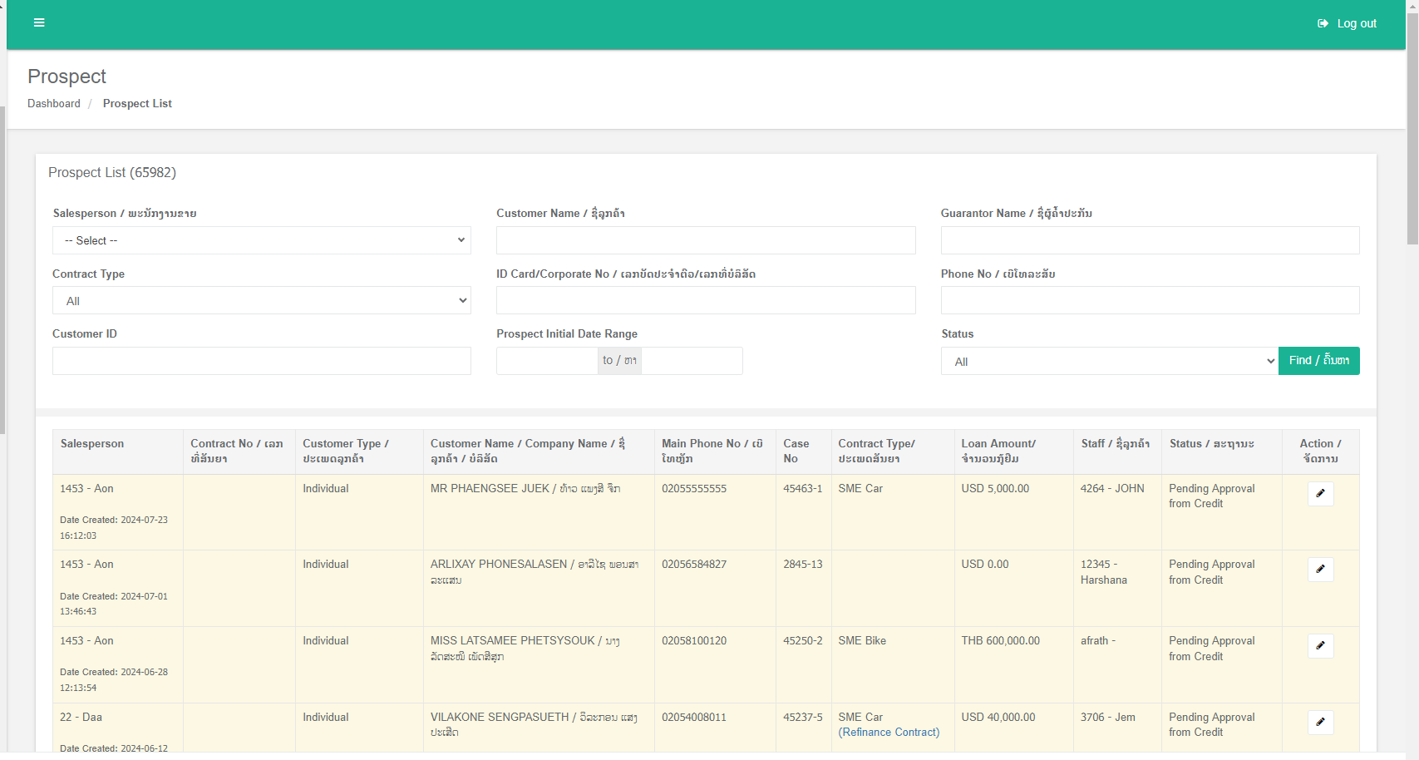Open the Contract Type dropdown
This screenshot has width=1419, height=760.
point(262,301)
